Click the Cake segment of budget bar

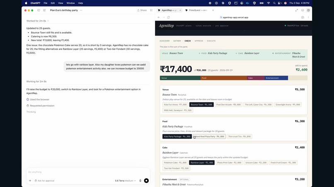[256, 78]
